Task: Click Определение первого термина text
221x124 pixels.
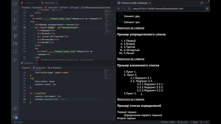Action: 143,115
